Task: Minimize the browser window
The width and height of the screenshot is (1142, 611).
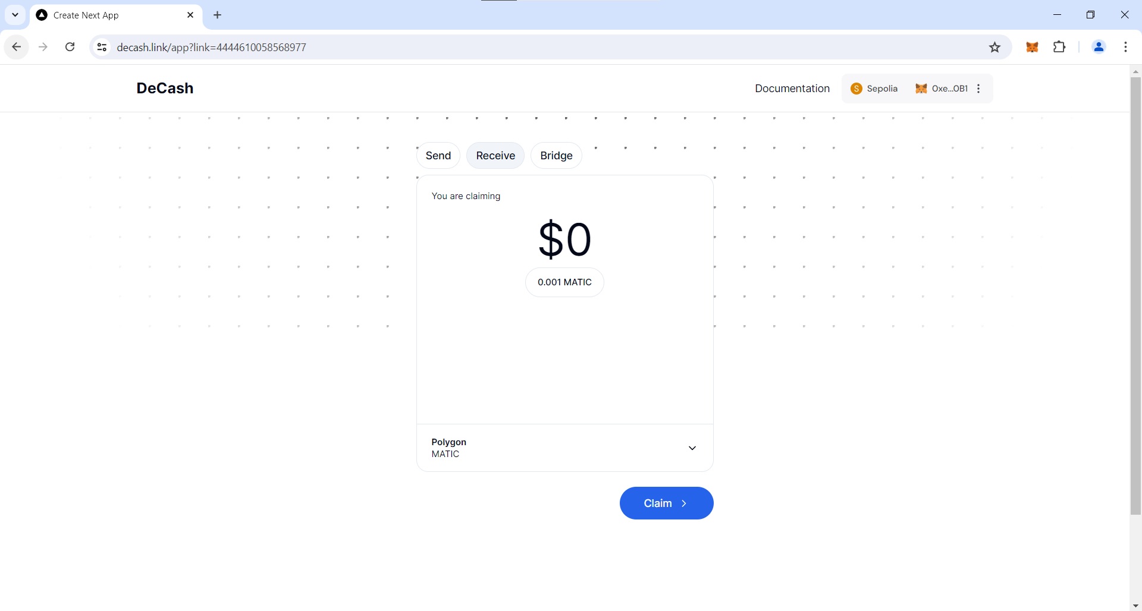Action: click(1057, 15)
